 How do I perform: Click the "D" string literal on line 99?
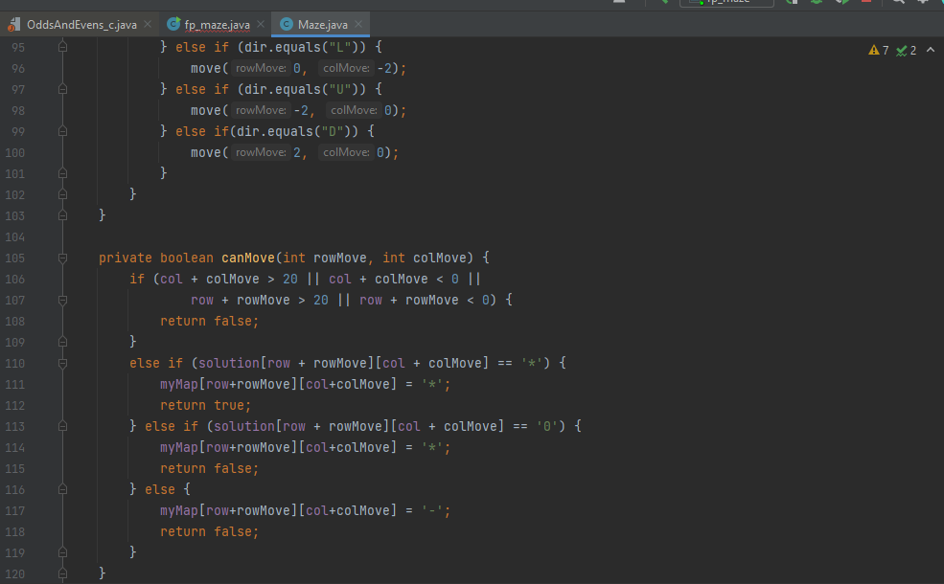point(333,131)
